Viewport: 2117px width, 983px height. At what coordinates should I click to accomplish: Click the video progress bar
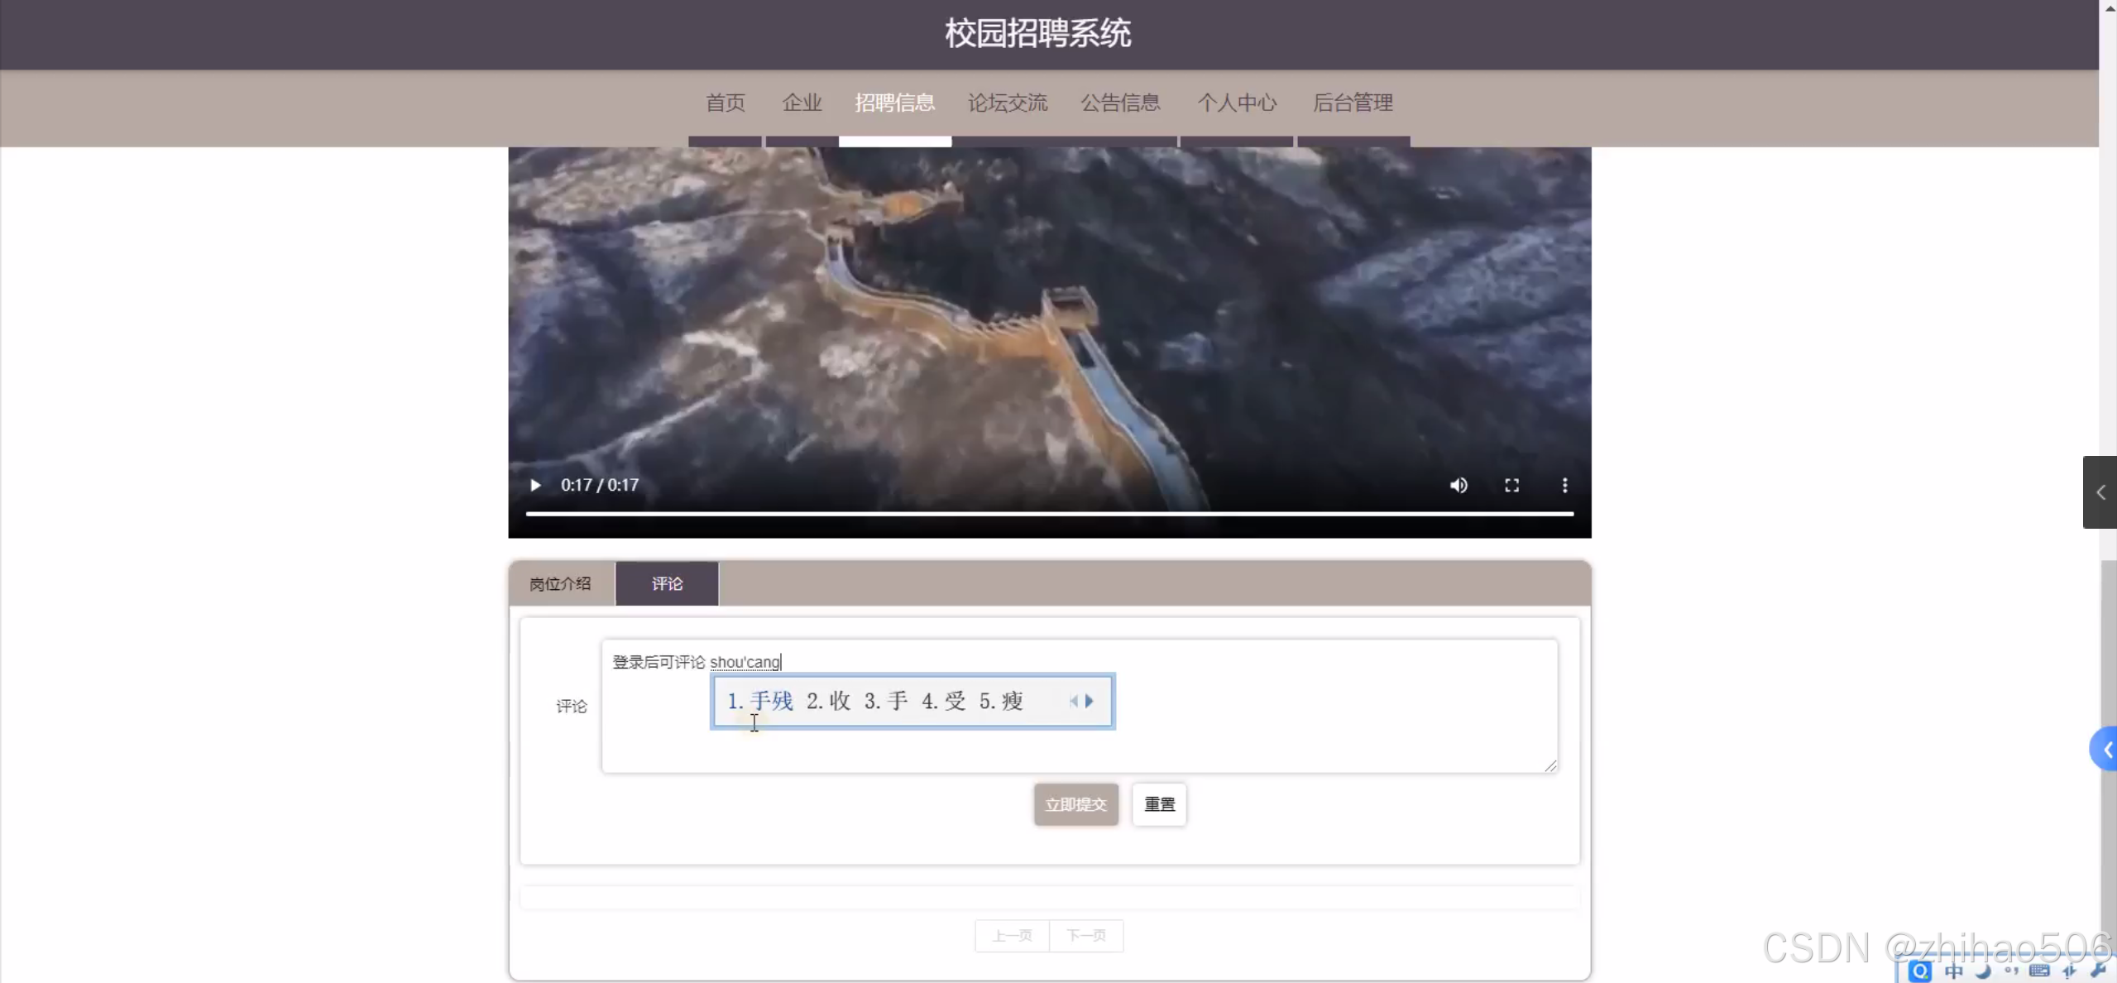point(1049,514)
